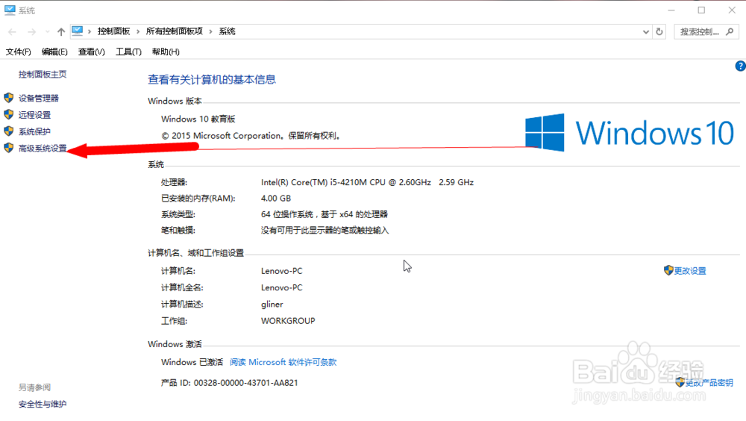Click full computer name Lenovo-PC beside 计算机全名
The image size is (746, 421).
pos(282,287)
